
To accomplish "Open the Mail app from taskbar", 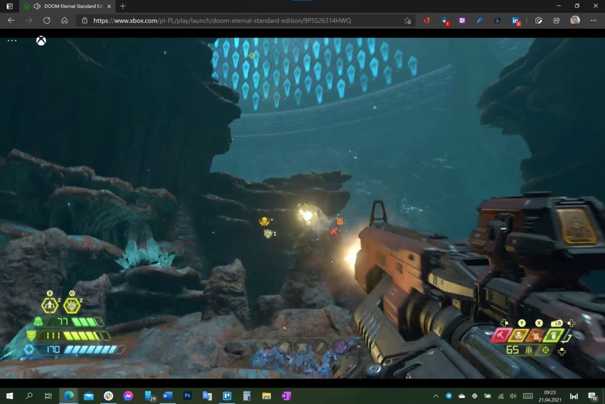I will [89, 396].
